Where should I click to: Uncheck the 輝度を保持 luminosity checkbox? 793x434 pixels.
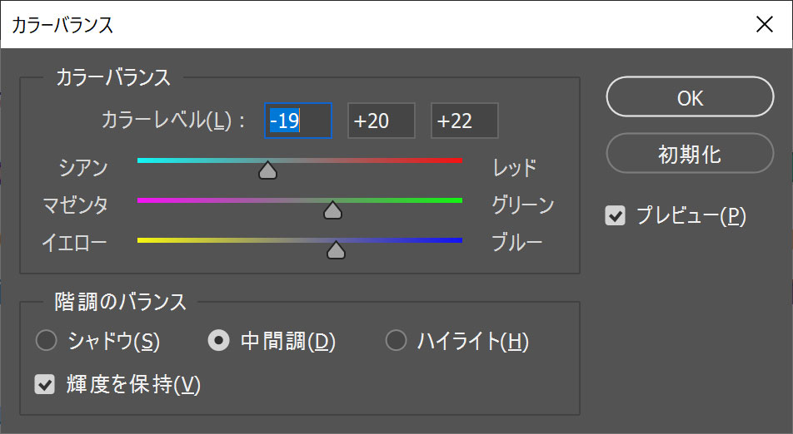pos(44,385)
